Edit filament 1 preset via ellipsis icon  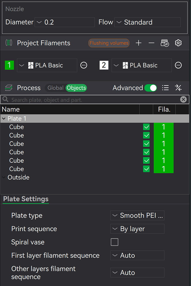[84, 65]
